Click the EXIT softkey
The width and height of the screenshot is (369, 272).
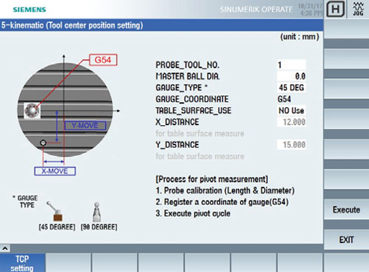coord(347,240)
